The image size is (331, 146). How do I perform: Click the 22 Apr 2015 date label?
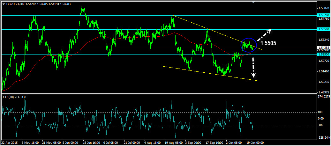[9, 142]
